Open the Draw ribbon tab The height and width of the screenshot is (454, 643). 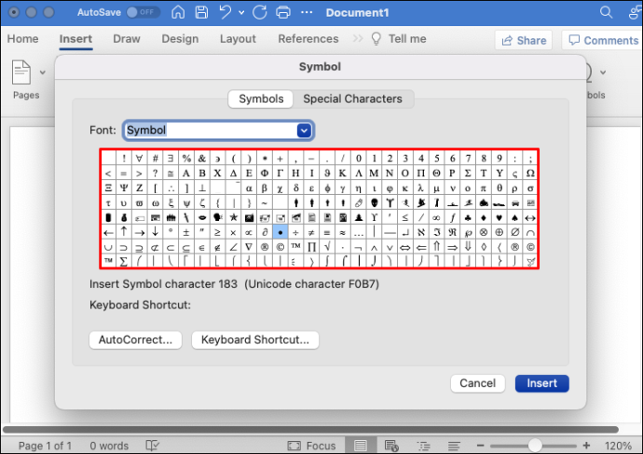click(x=127, y=39)
